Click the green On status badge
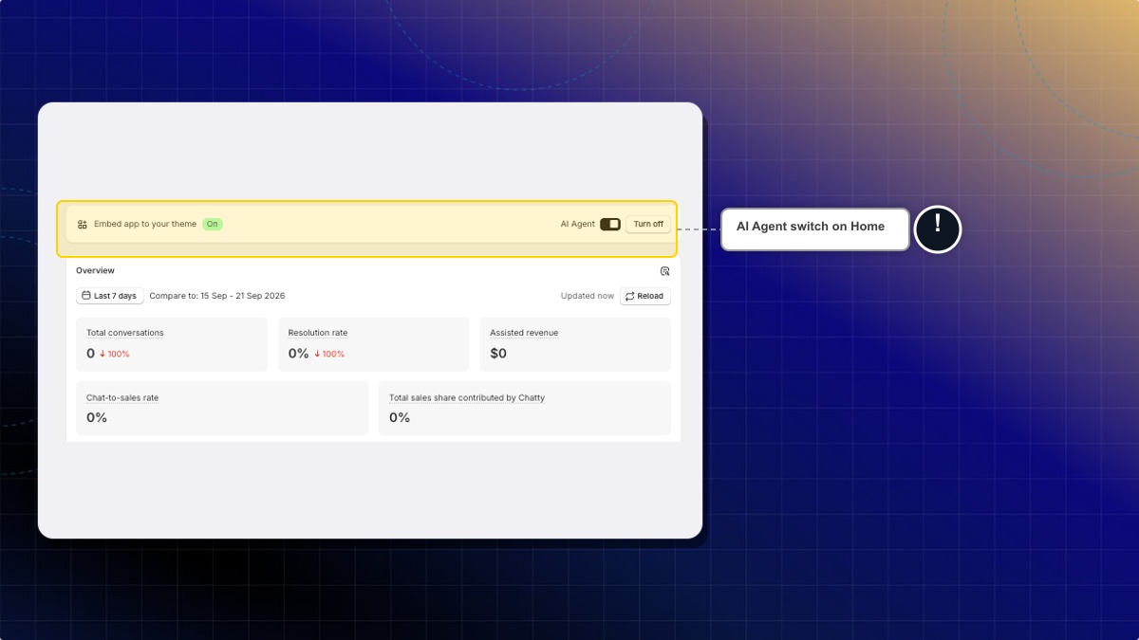The image size is (1139, 640). [x=213, y=224]
